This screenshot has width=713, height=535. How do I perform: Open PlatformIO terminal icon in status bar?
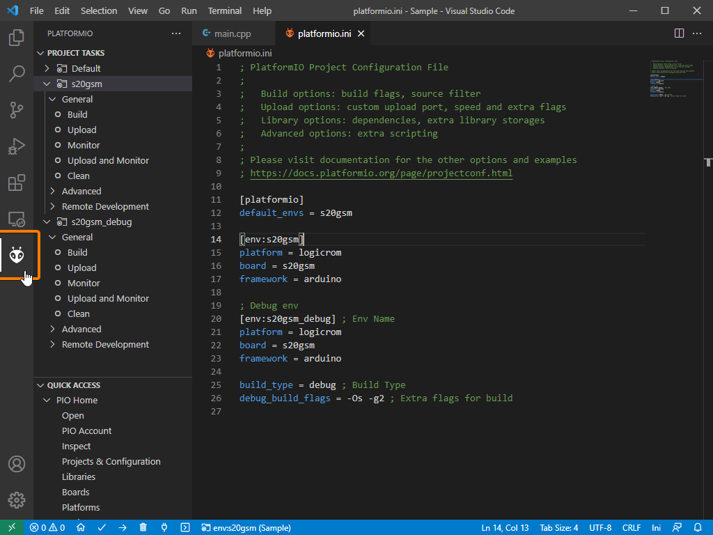pos(185,527)
